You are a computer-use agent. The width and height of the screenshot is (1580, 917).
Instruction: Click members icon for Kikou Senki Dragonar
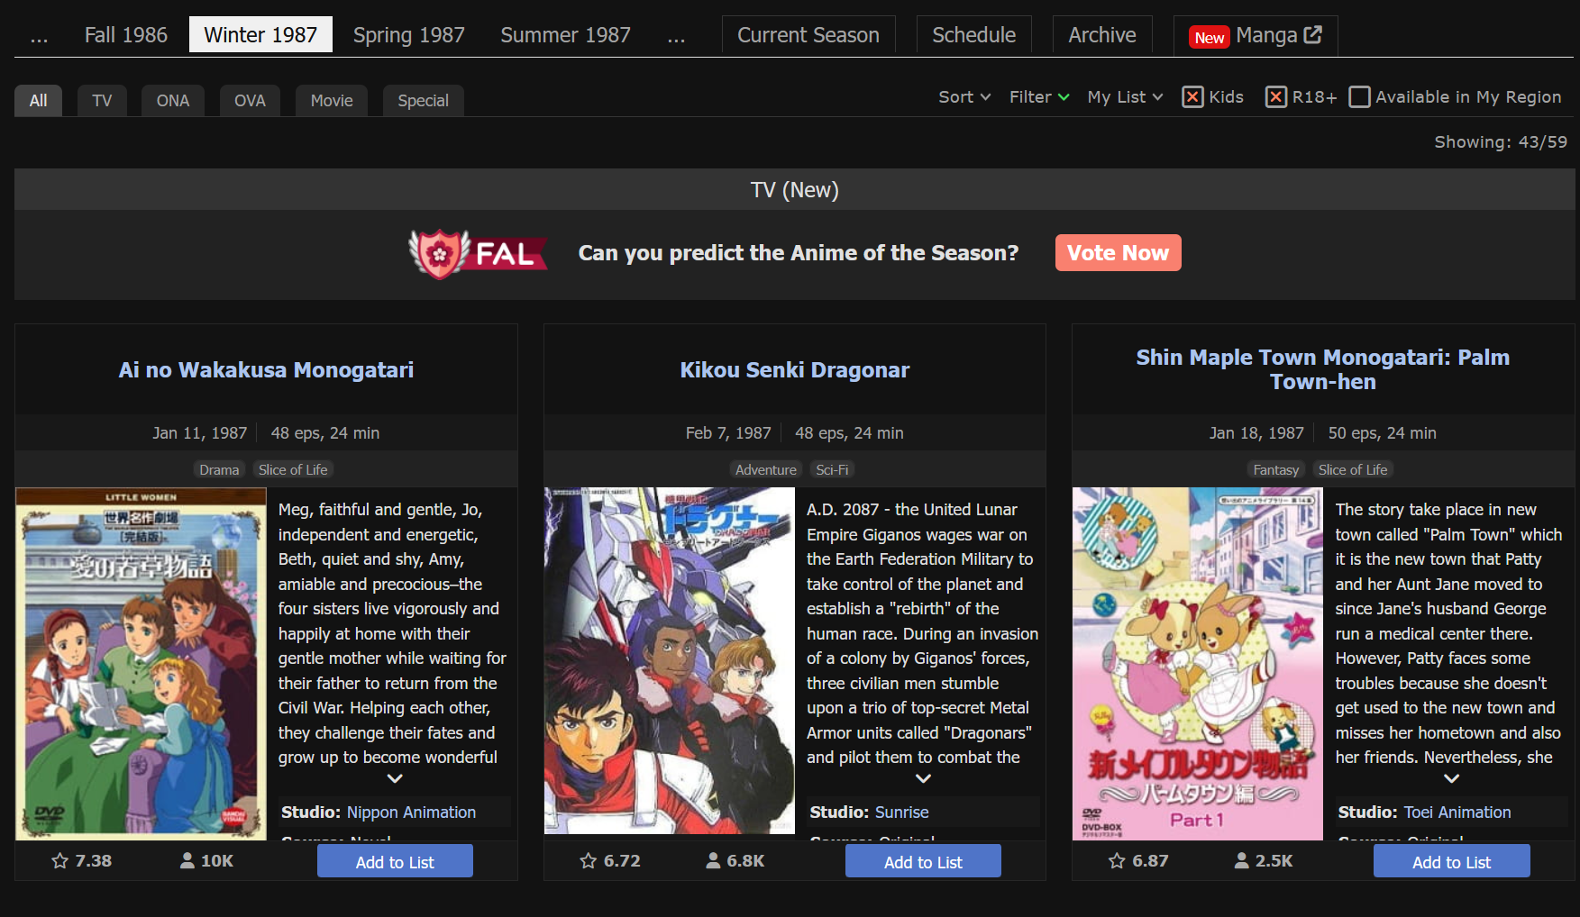pos(713,860)
